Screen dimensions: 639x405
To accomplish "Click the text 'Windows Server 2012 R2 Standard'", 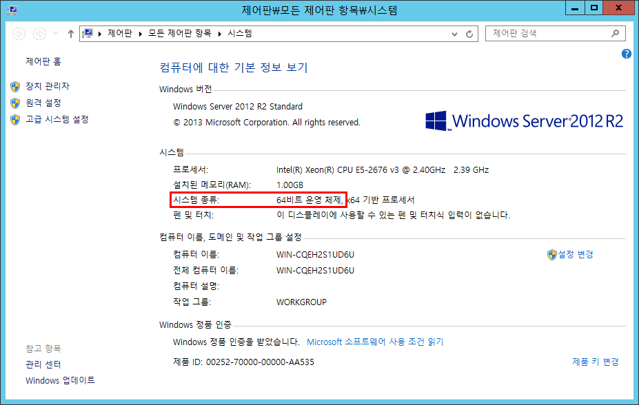I will coord(238,107).
